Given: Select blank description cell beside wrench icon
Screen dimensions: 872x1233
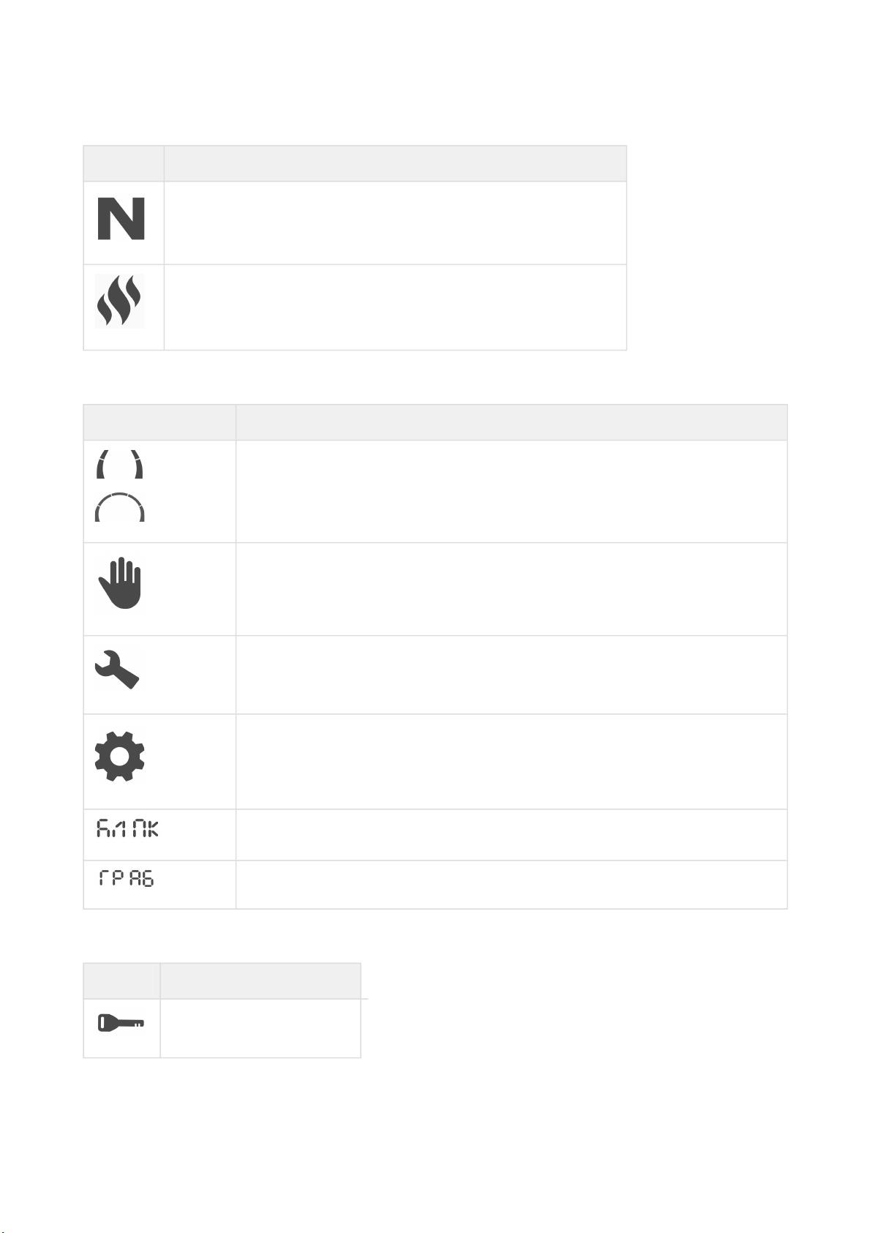Looking at the screenshot, I should point(511,675).
